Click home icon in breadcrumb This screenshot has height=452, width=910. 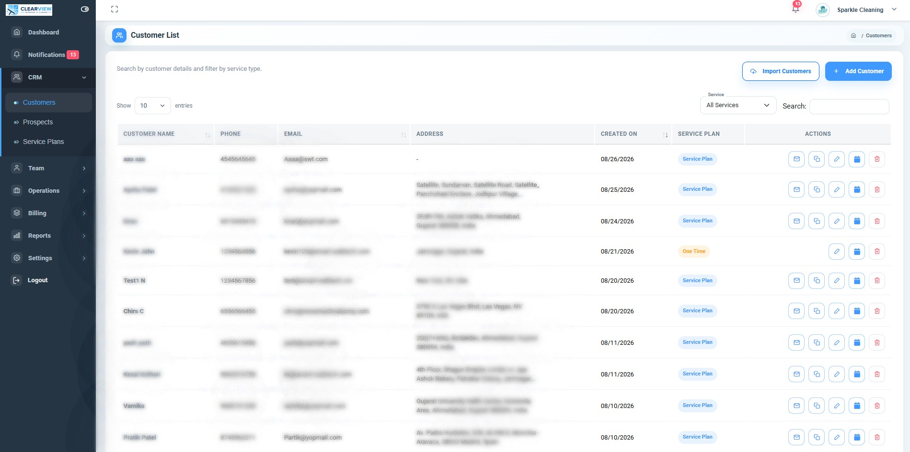point(853,35)
